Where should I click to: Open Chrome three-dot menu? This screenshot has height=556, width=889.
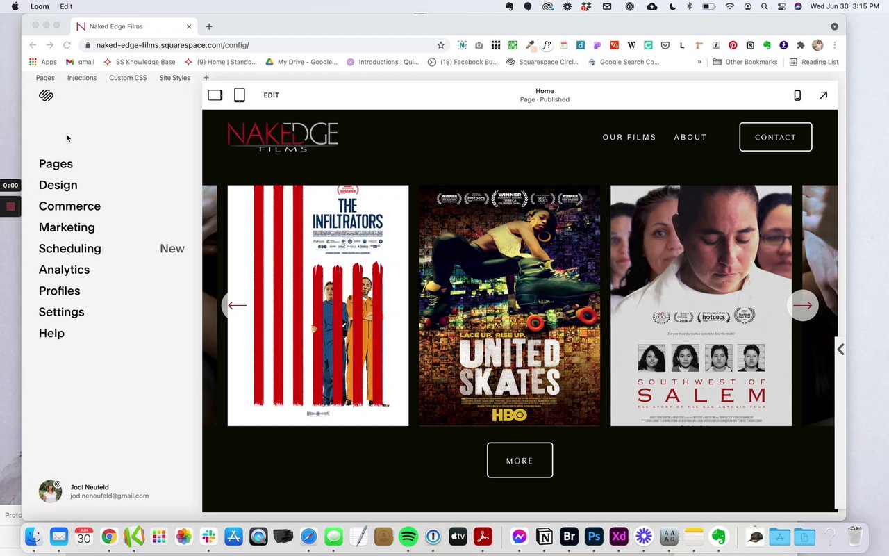point(834,45)
